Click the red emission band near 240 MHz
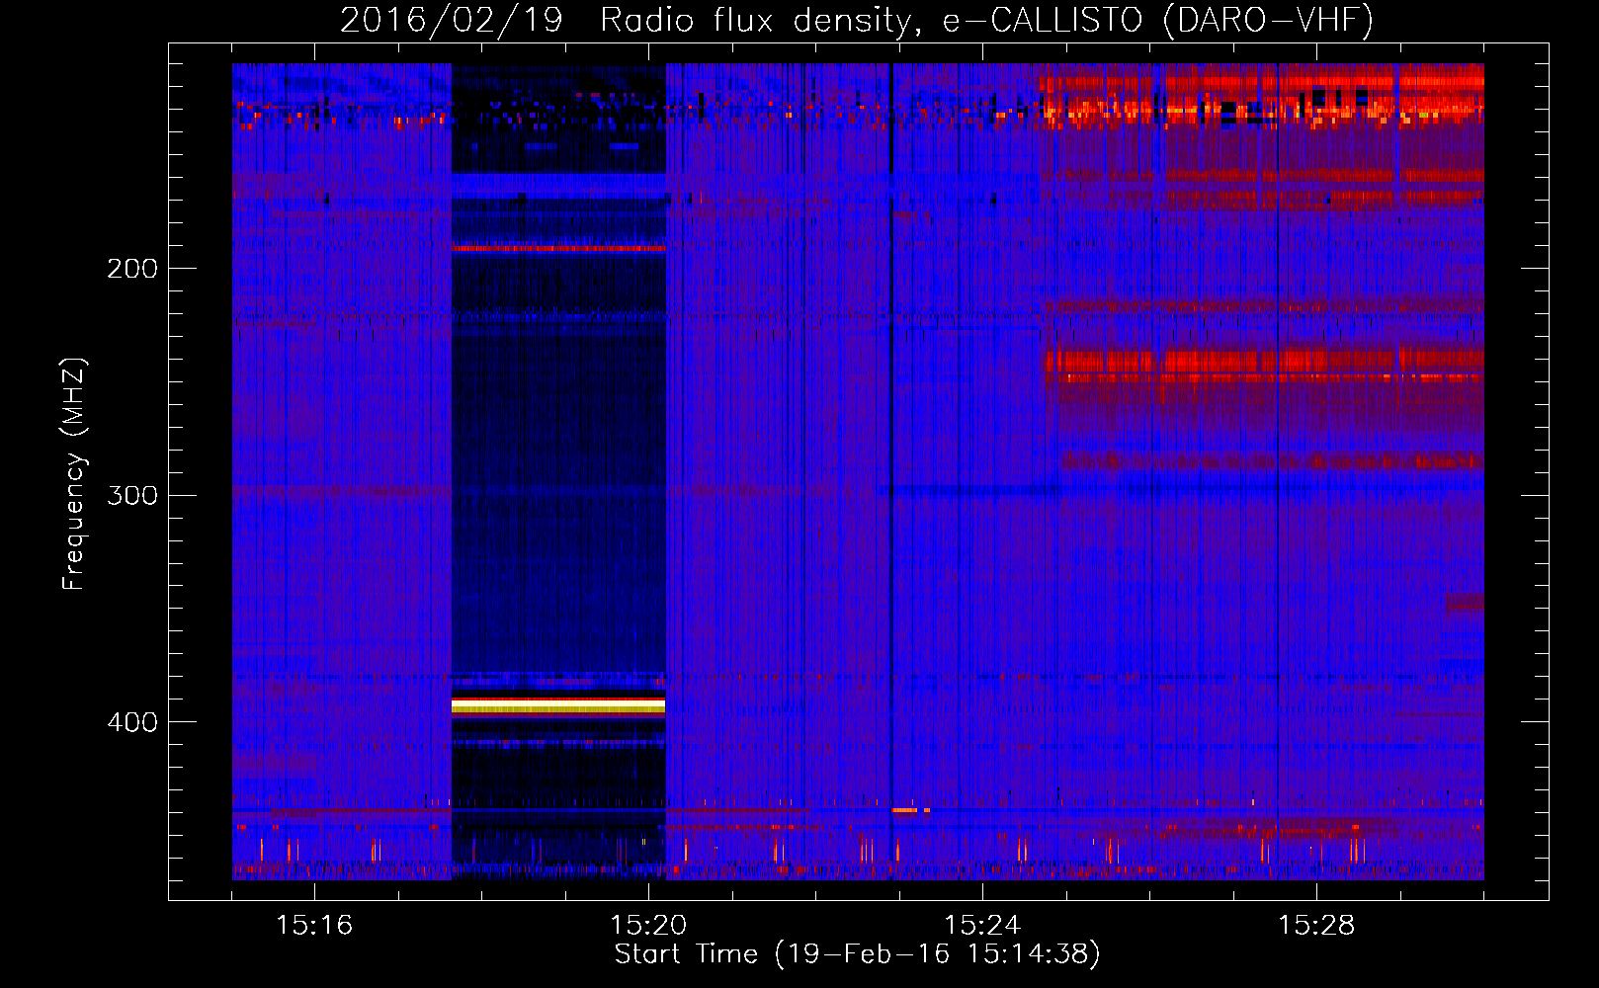Screen dimensions: 1599x988 click(1265, 360)
